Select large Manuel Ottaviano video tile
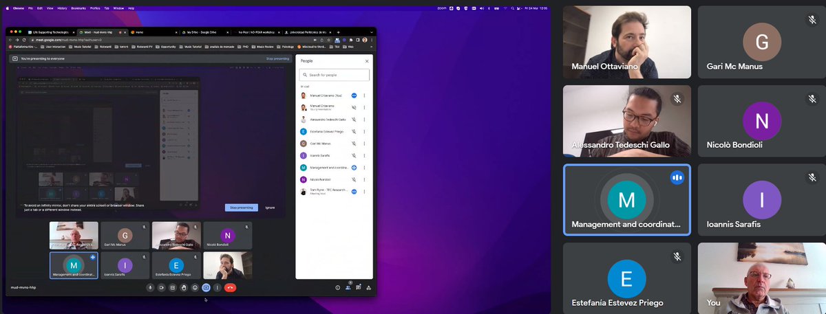 (627, 42)
